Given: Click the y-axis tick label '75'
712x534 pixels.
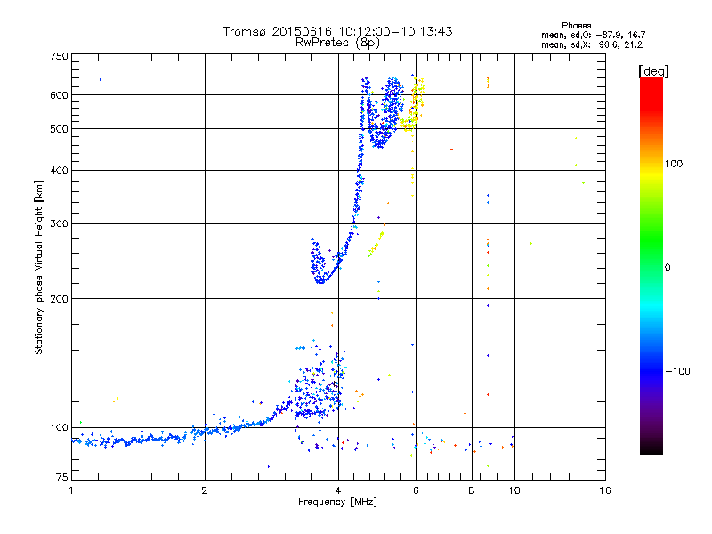Looking at the screenshot, I should [62, 477].
